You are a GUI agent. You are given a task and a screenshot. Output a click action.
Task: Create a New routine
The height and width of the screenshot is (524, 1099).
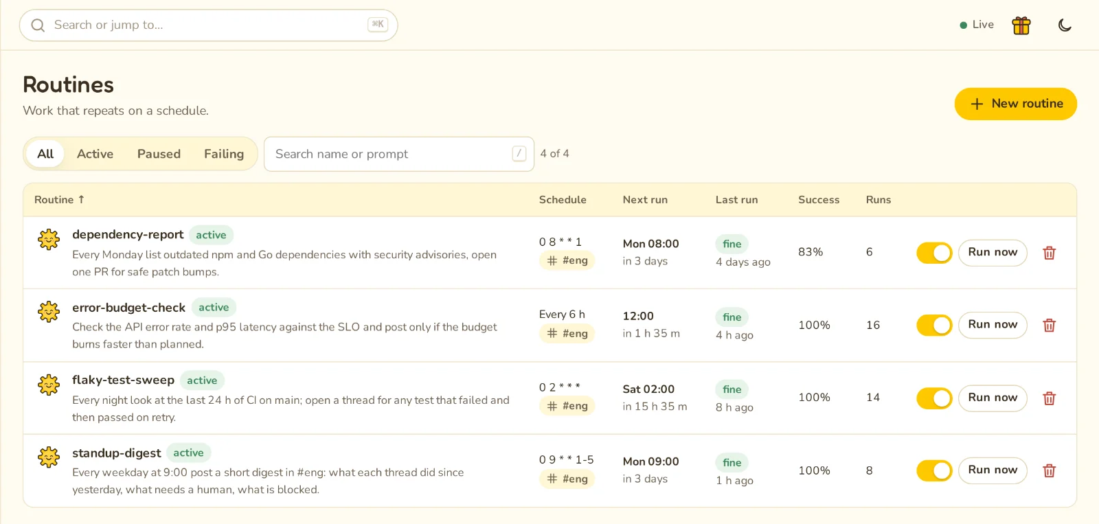pos(1015,104)
